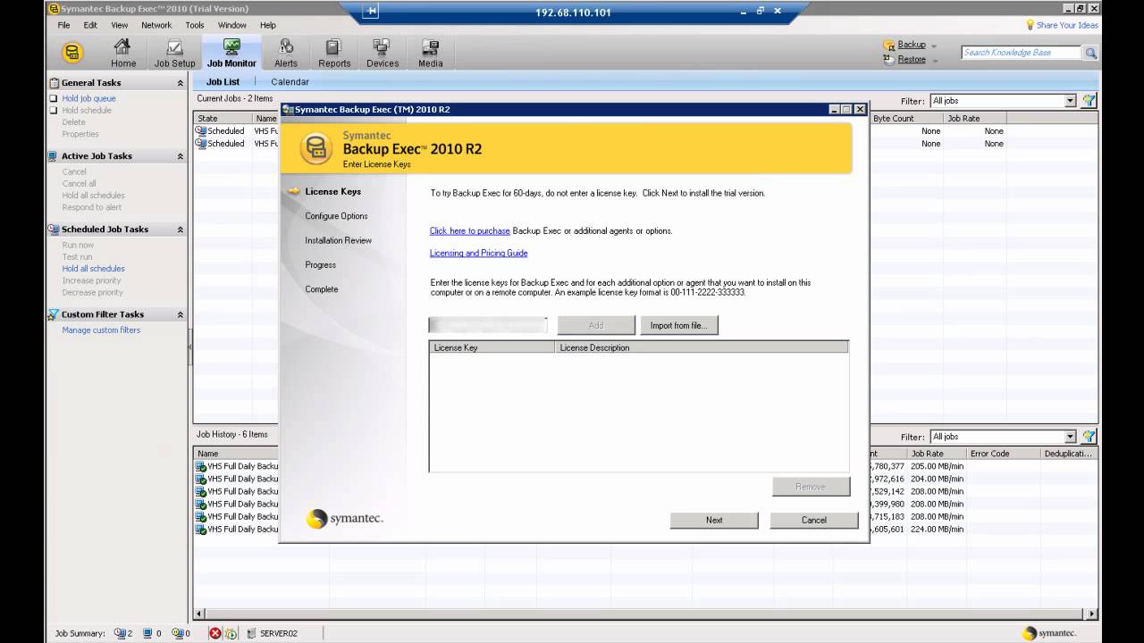
Task: Open the Window menu
Action: [232, 25]
